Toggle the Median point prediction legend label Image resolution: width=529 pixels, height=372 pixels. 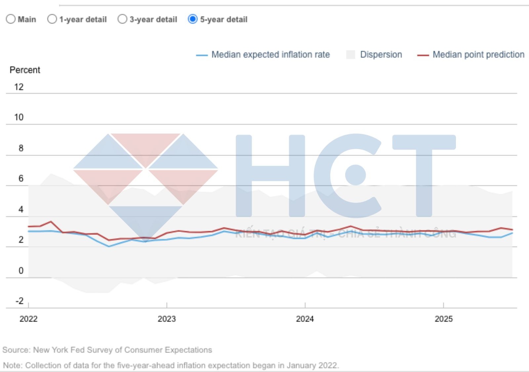478,54
